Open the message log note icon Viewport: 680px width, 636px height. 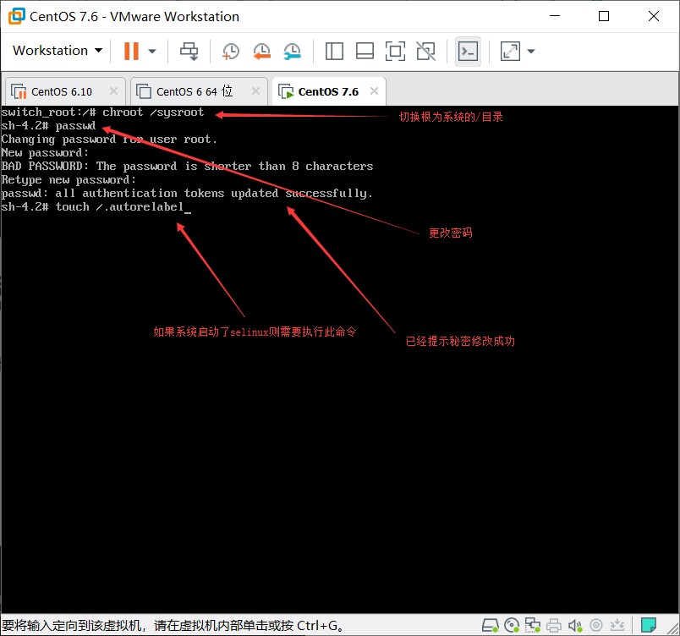(x=649, y=625)
